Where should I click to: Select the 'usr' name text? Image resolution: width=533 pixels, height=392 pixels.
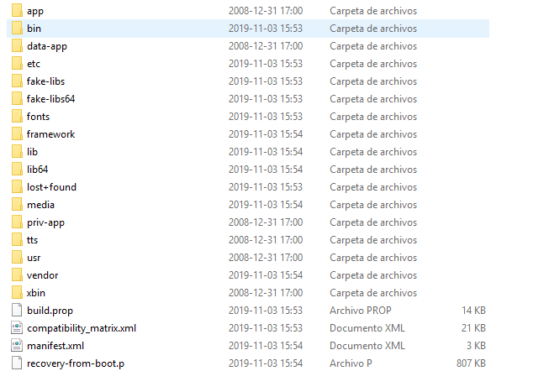pos(34,258)
